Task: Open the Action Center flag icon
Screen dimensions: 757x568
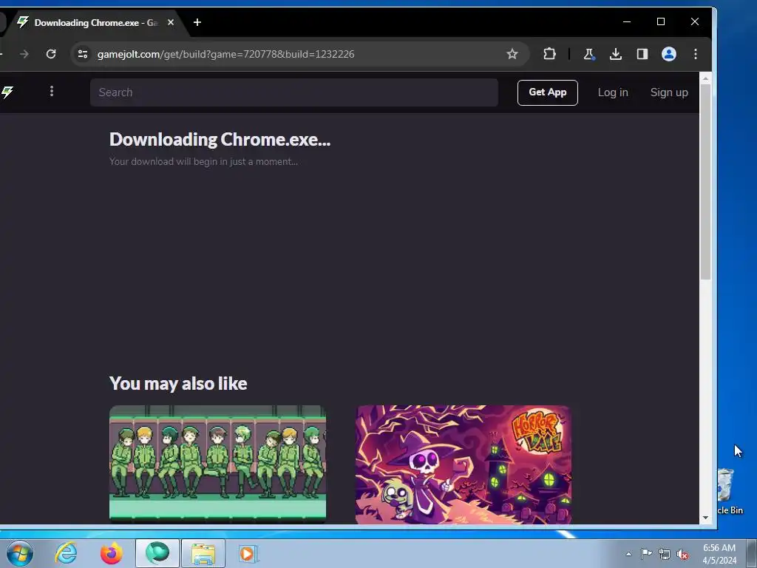Action: pyautogui.click(x=646, y=554)
